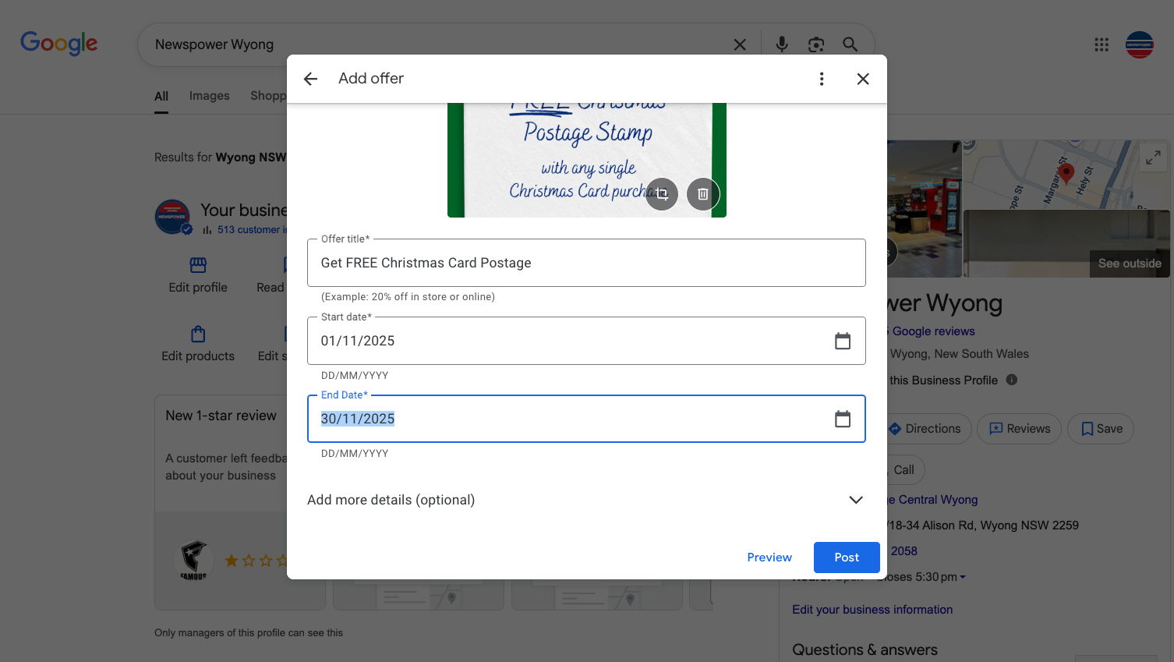Viewport: 1174px width, 662px height.
Task: Crop the offer photo
Action: tap(662, 194)
